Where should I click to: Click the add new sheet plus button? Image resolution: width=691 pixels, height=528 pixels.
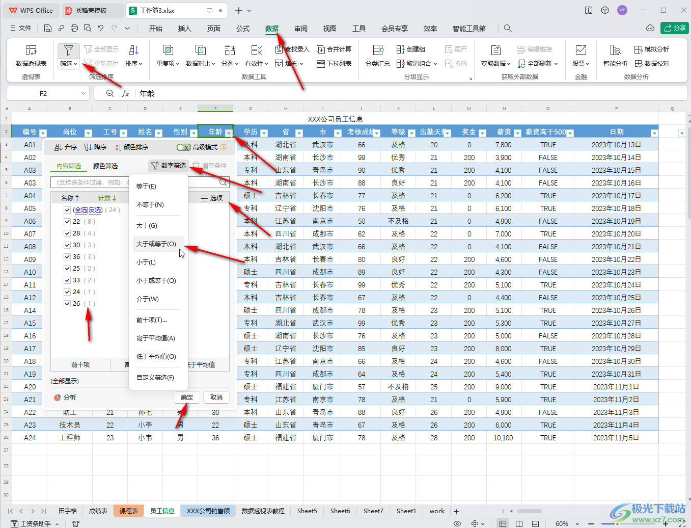pos(456,511)
